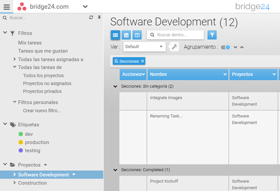Click the Asana three-dot logo

coord(22,7)
